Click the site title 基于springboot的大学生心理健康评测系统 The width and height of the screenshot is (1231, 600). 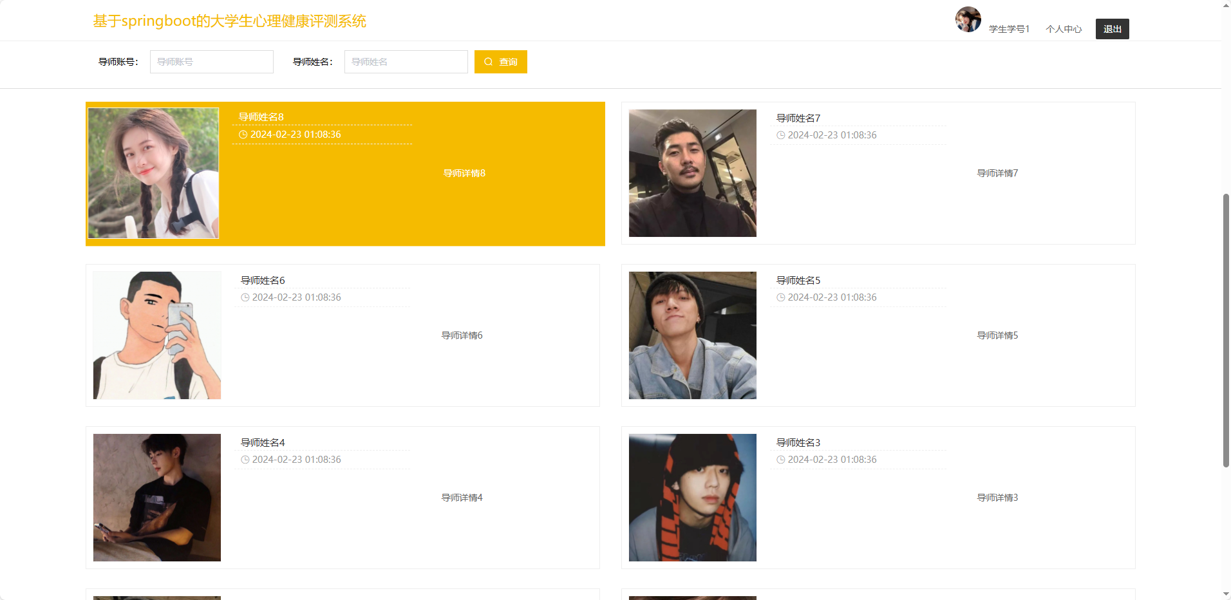[x=229, y=21]
